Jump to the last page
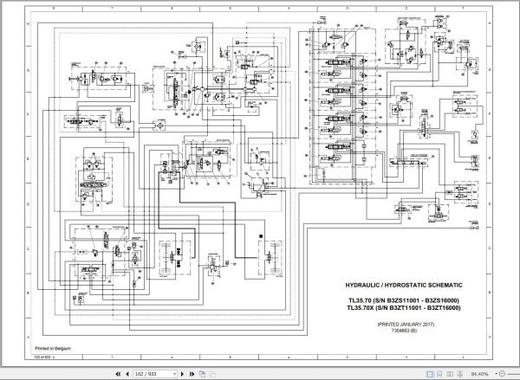Viewport: 520px width, 380px height. (192, 374)
